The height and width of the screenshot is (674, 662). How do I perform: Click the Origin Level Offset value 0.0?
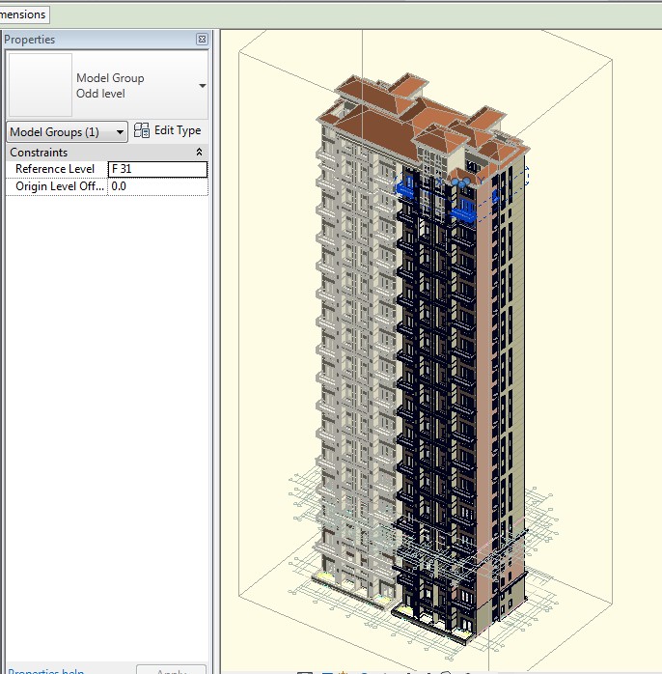pos(157,186)
